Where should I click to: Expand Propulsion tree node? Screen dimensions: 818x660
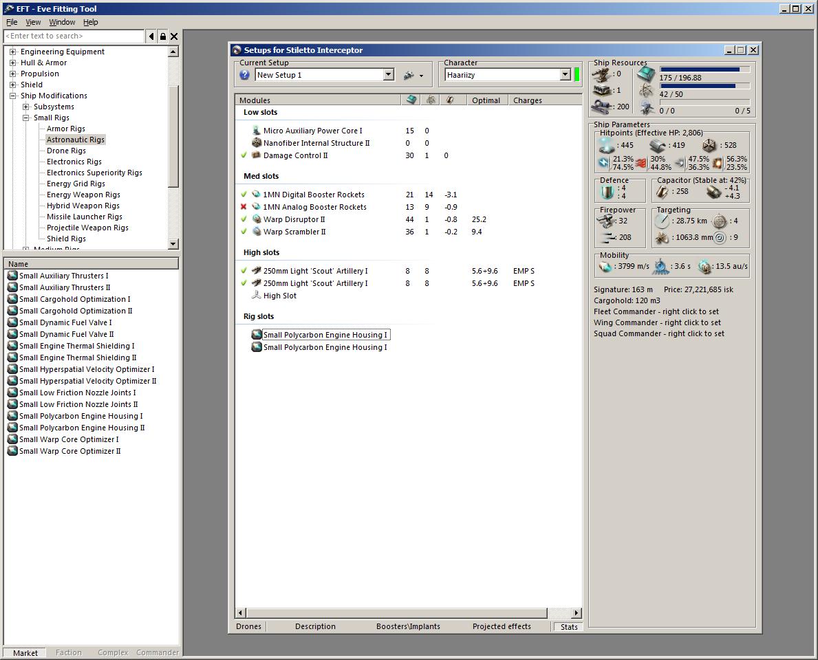(12, 74)
